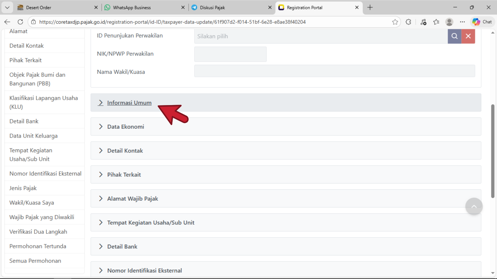Expand the Data Ekonomi section
The height and width of the screenshot is (279, 497).
coord(125,127)
